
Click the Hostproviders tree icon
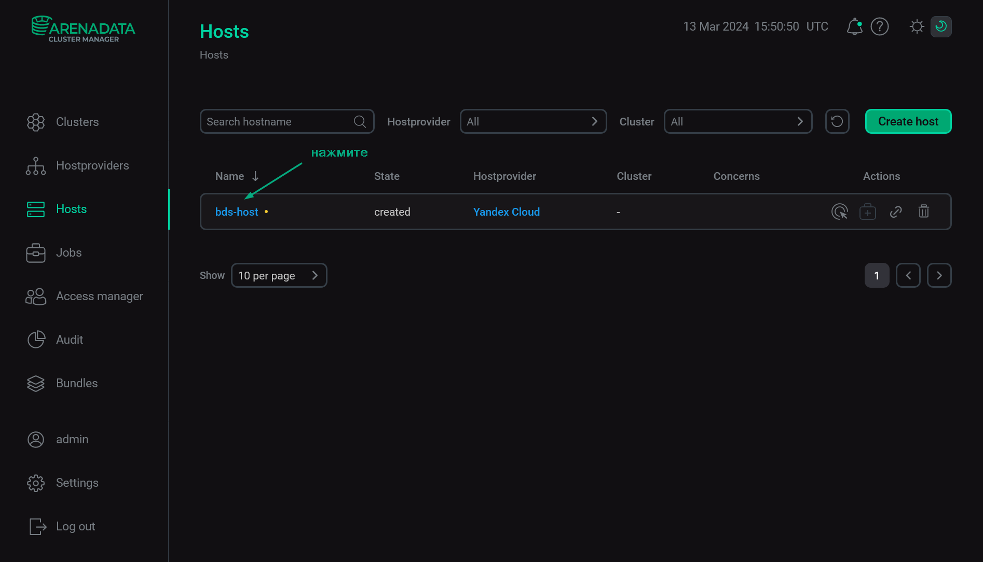[x=36, y=165]
